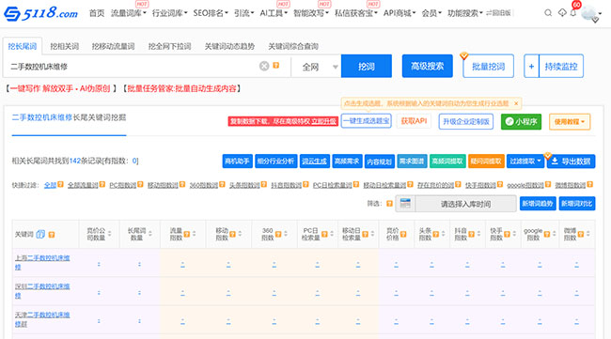This screenshot has height=339, width=611.
Task: Expand the 流量词库 menu
Action: (x=129, y=13)
